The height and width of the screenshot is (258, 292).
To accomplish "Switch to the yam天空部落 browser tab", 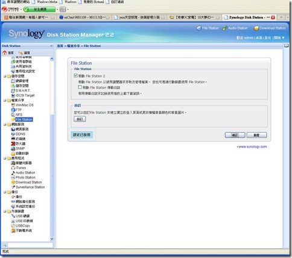I will [139, 17].
